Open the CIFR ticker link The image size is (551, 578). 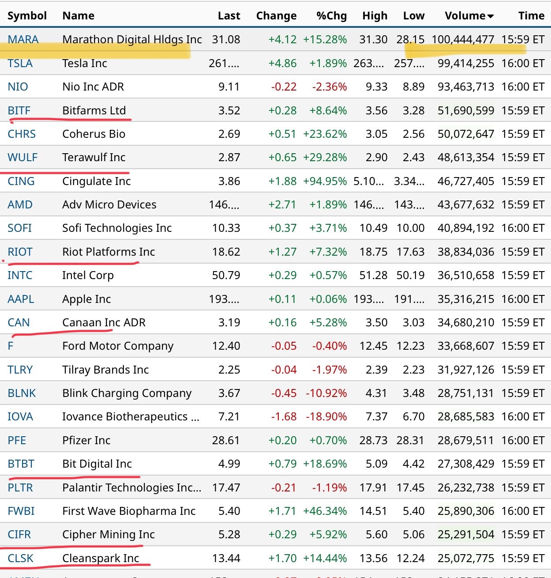[x=19, y=534]
